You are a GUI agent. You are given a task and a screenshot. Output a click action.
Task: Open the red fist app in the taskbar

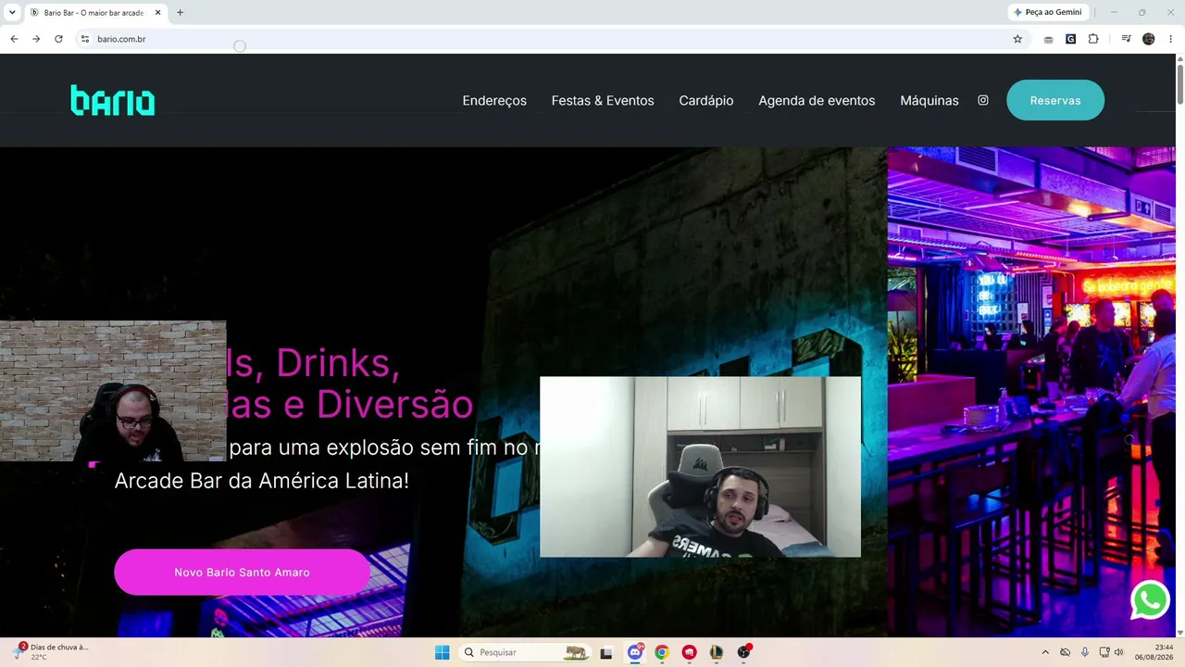[x=689, y=652]
